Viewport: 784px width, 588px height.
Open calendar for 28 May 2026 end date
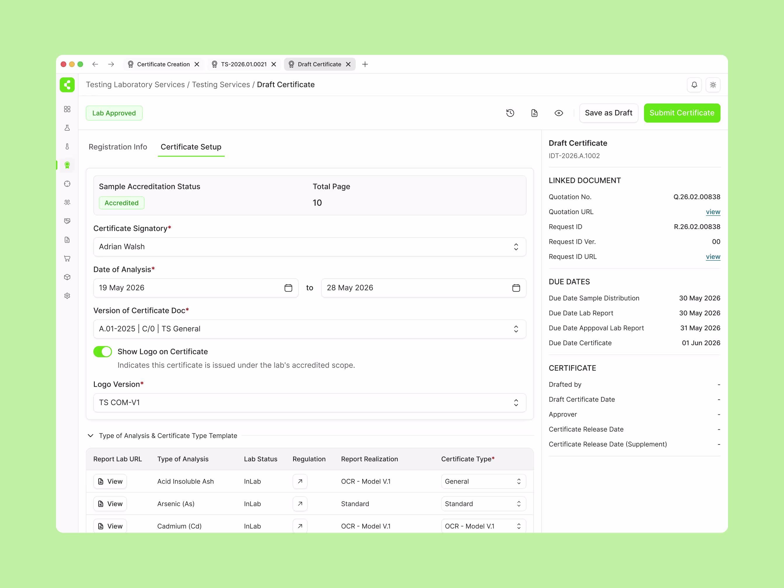point(516,288)
